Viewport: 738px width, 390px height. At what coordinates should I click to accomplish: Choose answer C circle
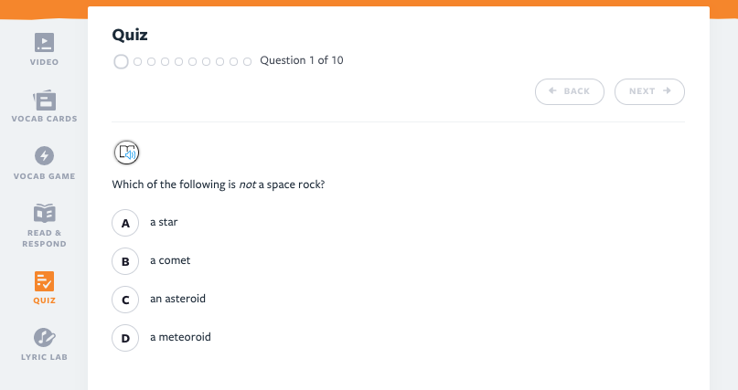125,300
